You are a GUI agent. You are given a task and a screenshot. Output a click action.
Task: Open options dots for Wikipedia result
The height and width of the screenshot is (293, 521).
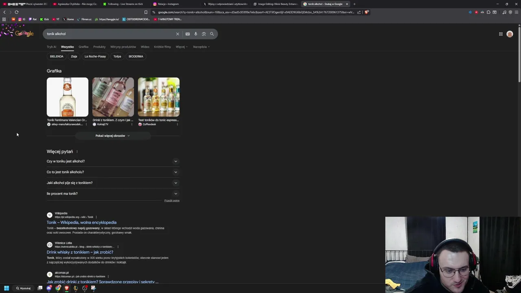click(96, 217)
